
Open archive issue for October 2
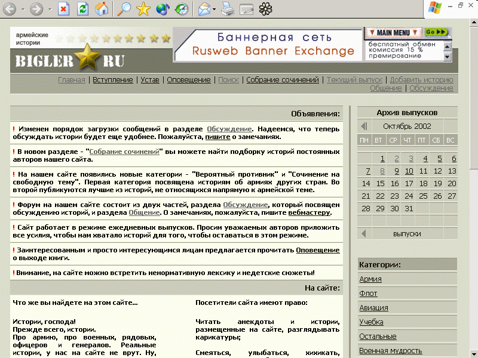tap(397, 159)
